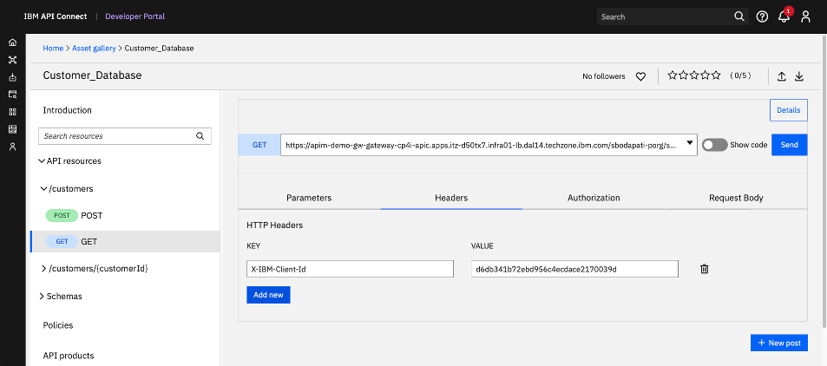827x366 pixels.
Task: Click the (0/5) rating count
Action: 740,75
